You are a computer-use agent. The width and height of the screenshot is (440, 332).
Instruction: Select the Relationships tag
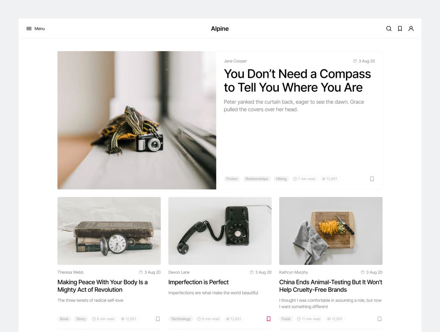click(257, 179)
